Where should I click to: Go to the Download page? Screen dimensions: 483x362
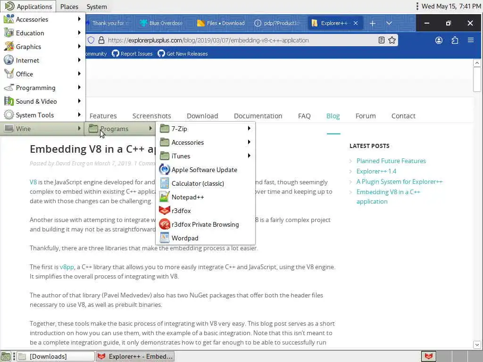point(202,116)
